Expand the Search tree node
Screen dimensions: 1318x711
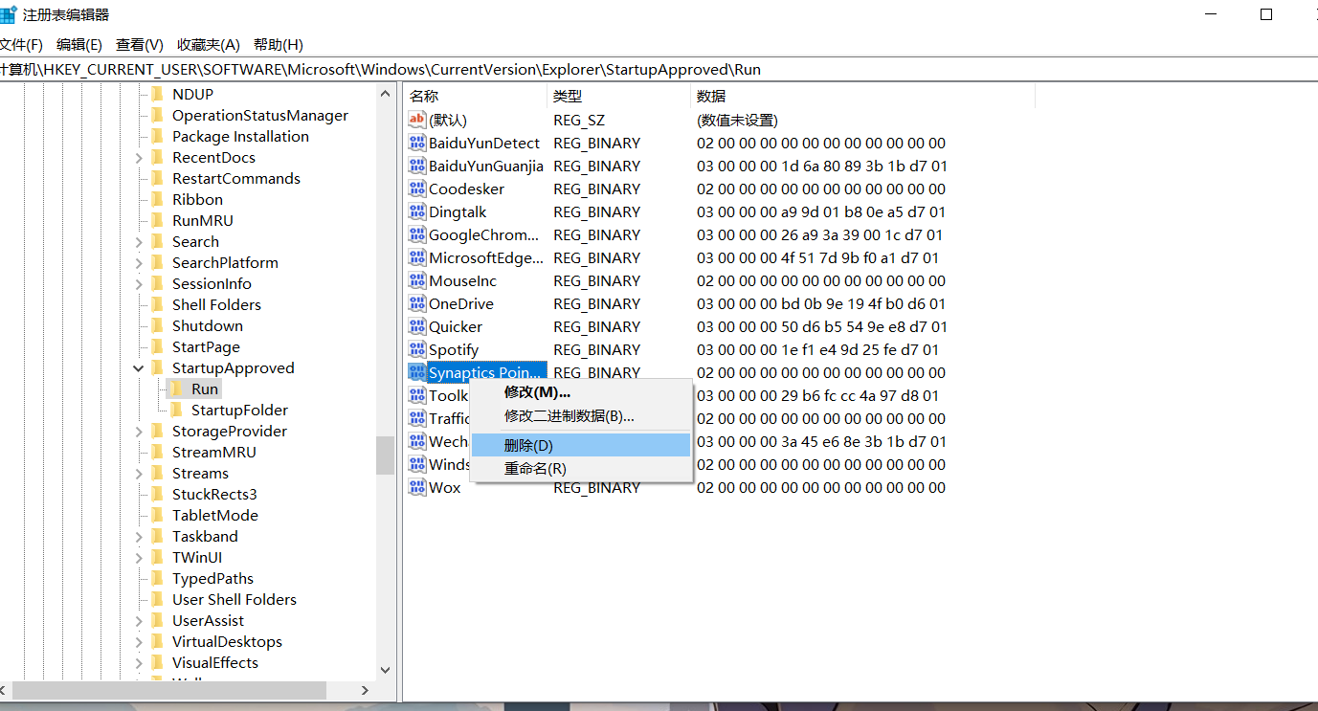click(139, 242)
